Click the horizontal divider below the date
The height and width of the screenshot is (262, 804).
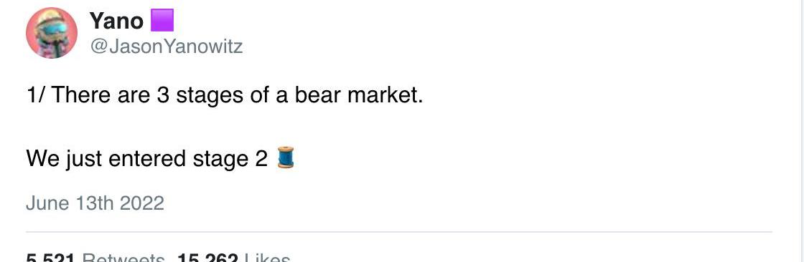pos(399,233)
